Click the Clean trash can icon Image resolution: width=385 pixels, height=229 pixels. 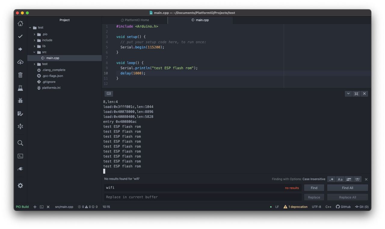click(20, 75)
